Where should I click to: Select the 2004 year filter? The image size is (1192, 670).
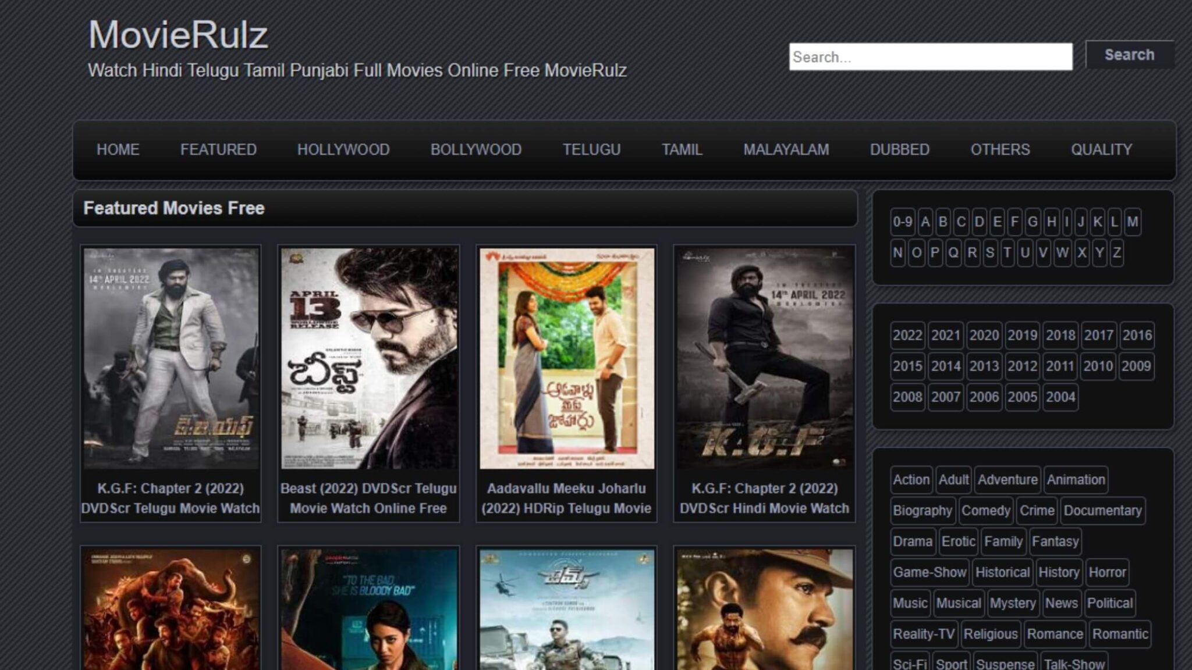point(1059,397)
